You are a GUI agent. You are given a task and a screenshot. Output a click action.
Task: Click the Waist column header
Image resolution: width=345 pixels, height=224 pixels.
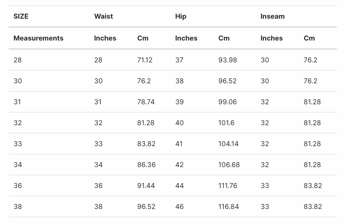[x=103, y=16]
